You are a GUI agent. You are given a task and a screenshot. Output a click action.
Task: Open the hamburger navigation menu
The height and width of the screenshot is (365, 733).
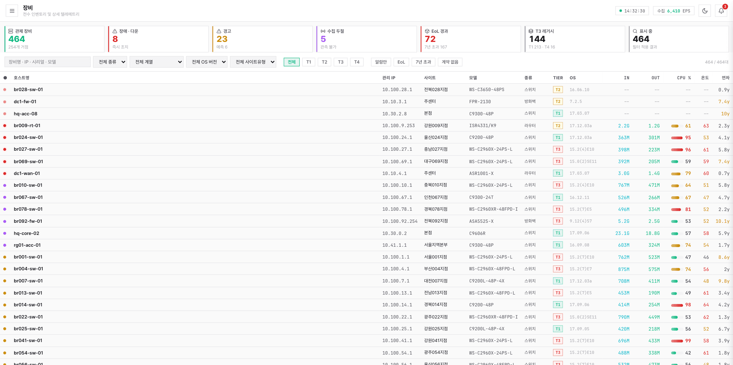click(12, 11)
